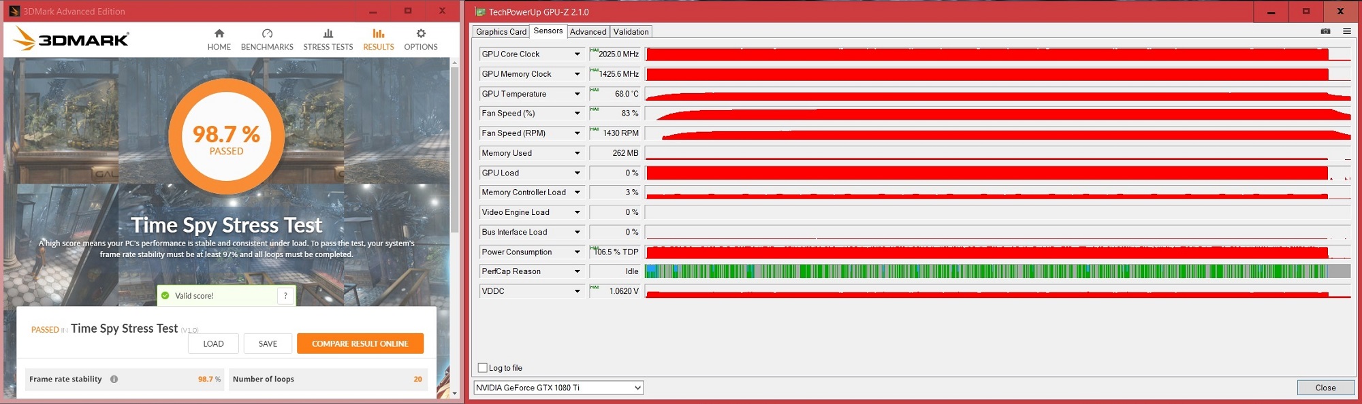Viewport: 1362px width, 404px height.
Task: Click the 262 MB memory used value
Action: tap(615, 153)
